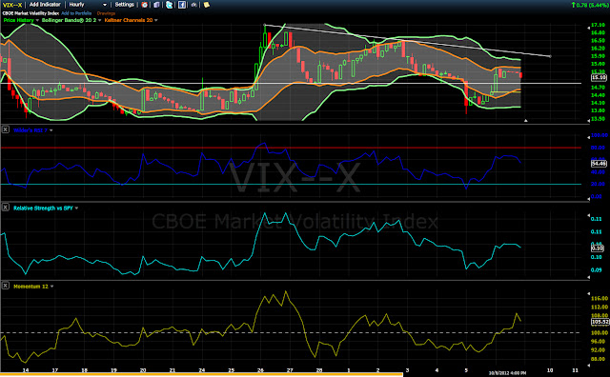Expand Bollinger Bands 20 2 options
Screen dimensions: 610x377
[99, 20]
